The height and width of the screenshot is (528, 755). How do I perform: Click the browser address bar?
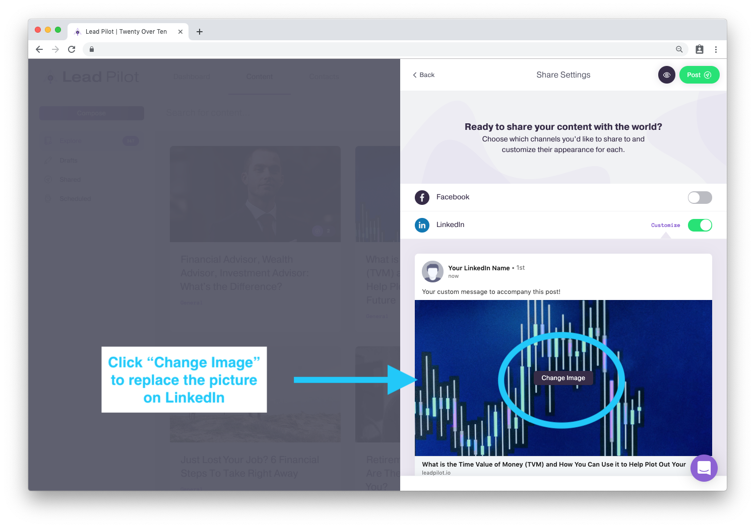point(383,49)
